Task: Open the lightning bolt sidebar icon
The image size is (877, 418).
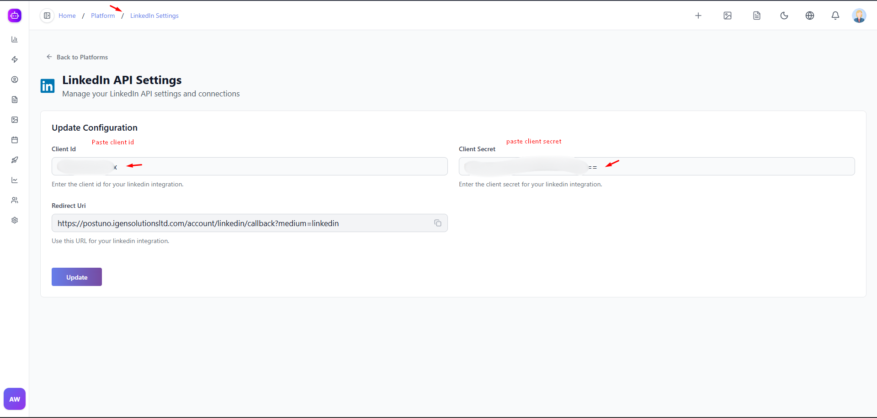Action: click(x=15, y=59)
